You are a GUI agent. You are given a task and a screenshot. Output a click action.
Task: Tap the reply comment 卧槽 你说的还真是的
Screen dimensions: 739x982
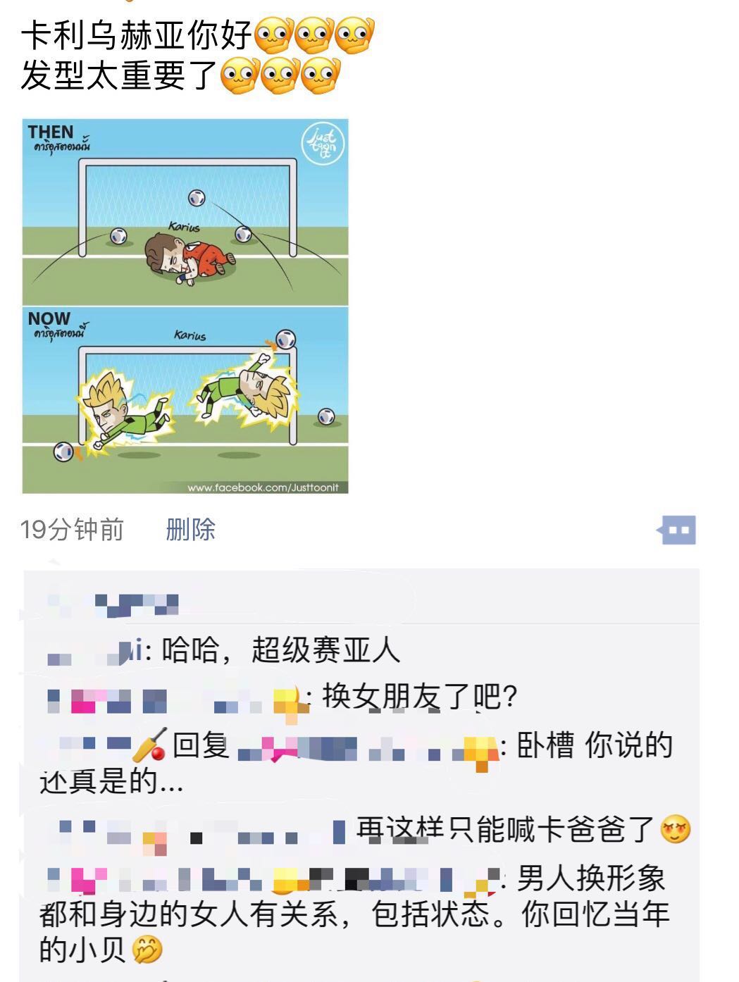pyautogui.click(x=356, y=762)
